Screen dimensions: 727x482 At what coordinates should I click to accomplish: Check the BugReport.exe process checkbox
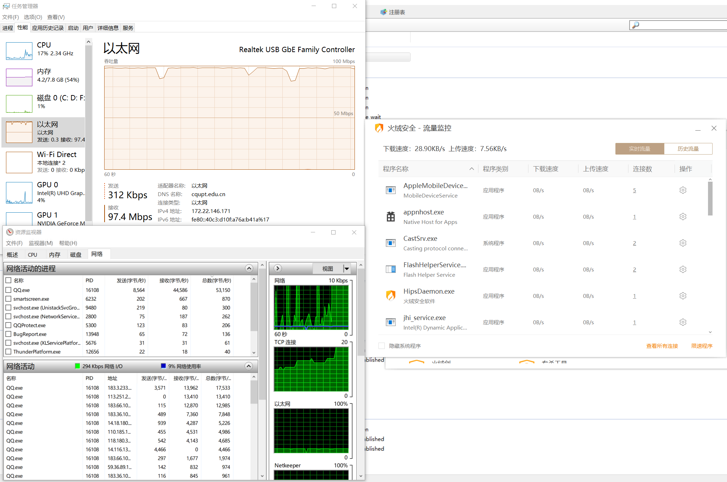pos(8,334)
